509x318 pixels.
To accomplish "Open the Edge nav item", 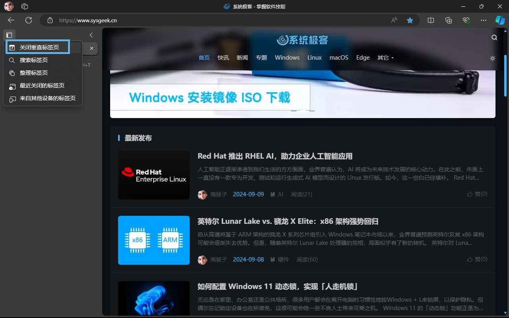I will click(363, 58).
